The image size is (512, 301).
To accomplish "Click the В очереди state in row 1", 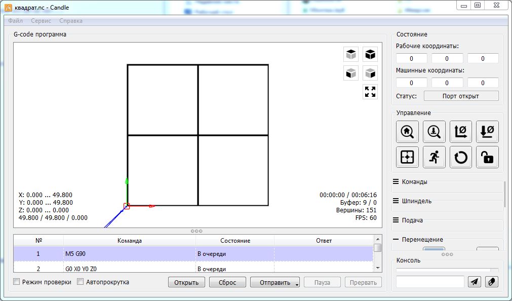I will (212, 254).
